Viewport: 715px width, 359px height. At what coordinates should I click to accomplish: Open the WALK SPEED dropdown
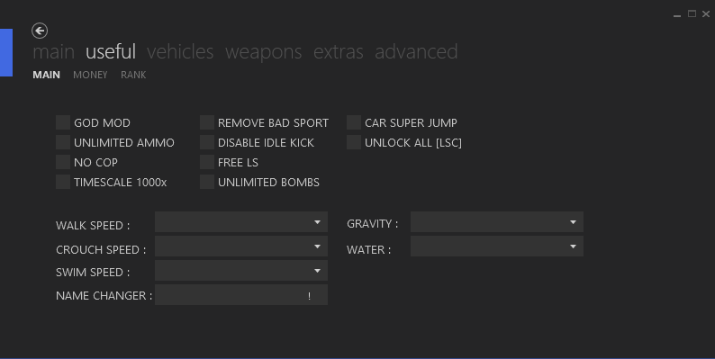point(241,222)
